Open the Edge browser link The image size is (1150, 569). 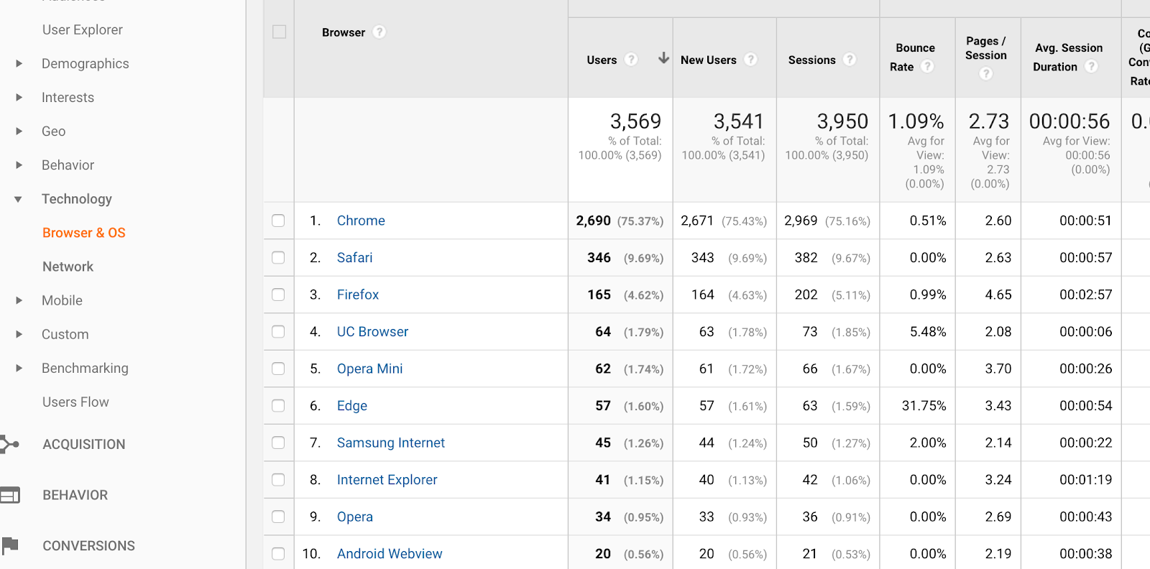pos(351,406)
